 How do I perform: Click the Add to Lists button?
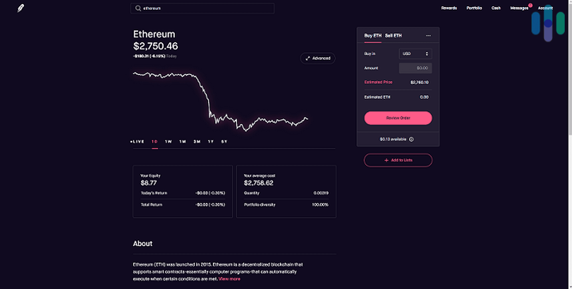click(x=398, y=160)
